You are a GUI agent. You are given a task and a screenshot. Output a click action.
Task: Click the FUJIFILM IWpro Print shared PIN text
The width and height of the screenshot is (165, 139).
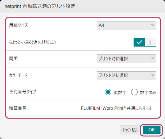tap(116, 108)
